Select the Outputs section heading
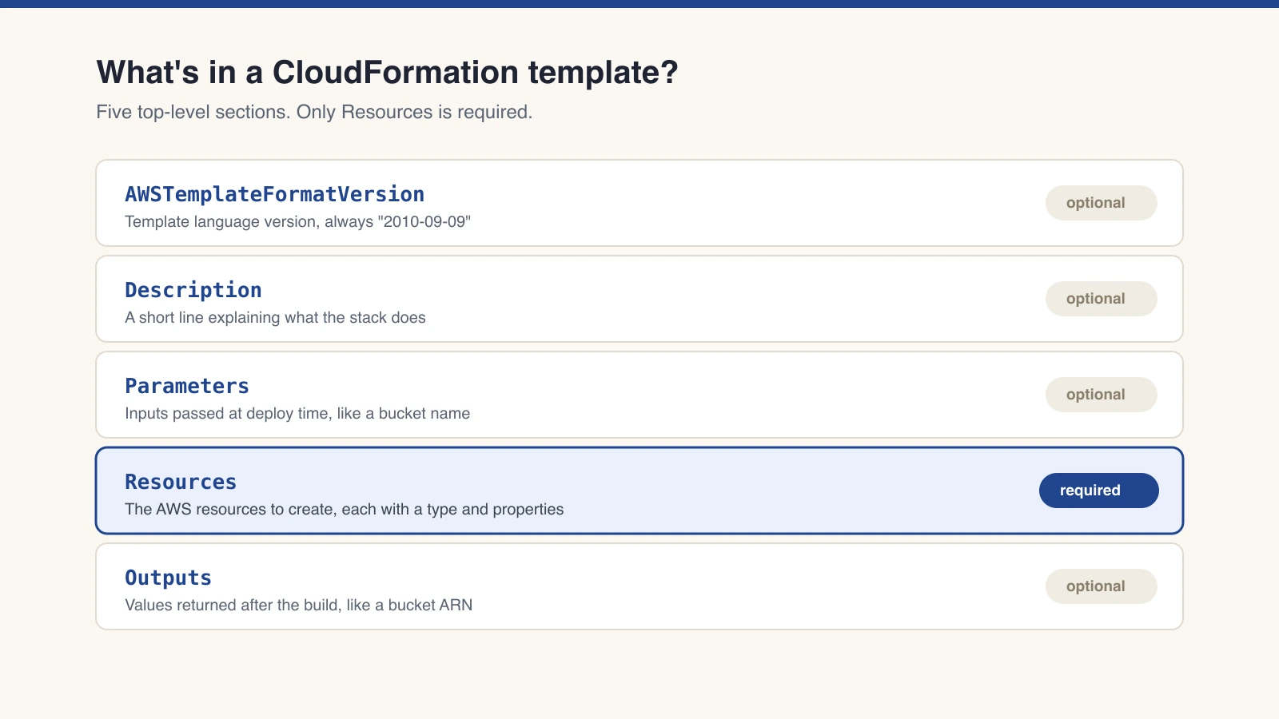Screen dimensions: 1279x719 point(168,578)
